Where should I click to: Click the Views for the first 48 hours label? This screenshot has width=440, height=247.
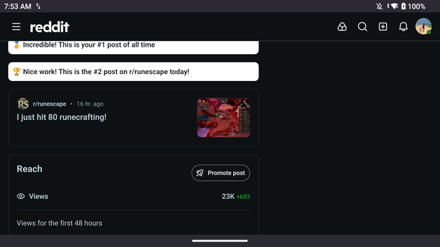pyautogui.click(x=60, y=223)
